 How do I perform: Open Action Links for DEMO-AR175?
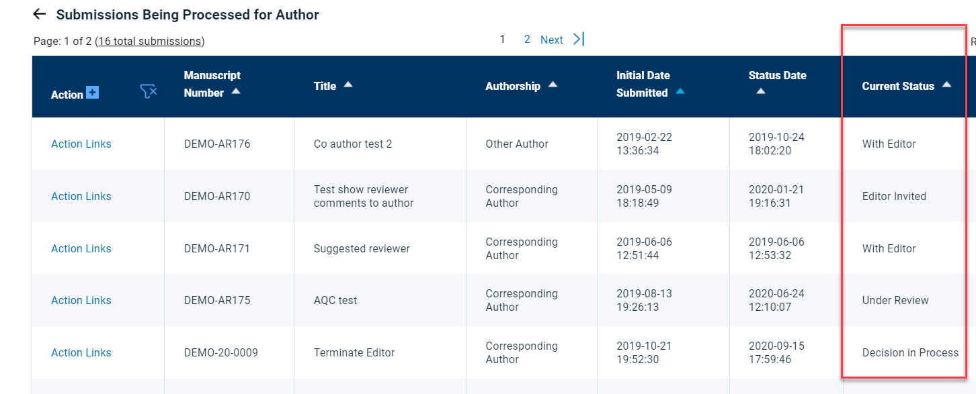pos(81,300)
